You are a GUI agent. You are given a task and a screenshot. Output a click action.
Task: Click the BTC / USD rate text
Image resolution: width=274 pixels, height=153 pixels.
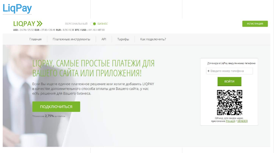[90, 30]
